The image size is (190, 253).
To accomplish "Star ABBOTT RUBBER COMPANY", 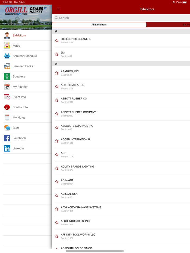I will tap(57, 114).
